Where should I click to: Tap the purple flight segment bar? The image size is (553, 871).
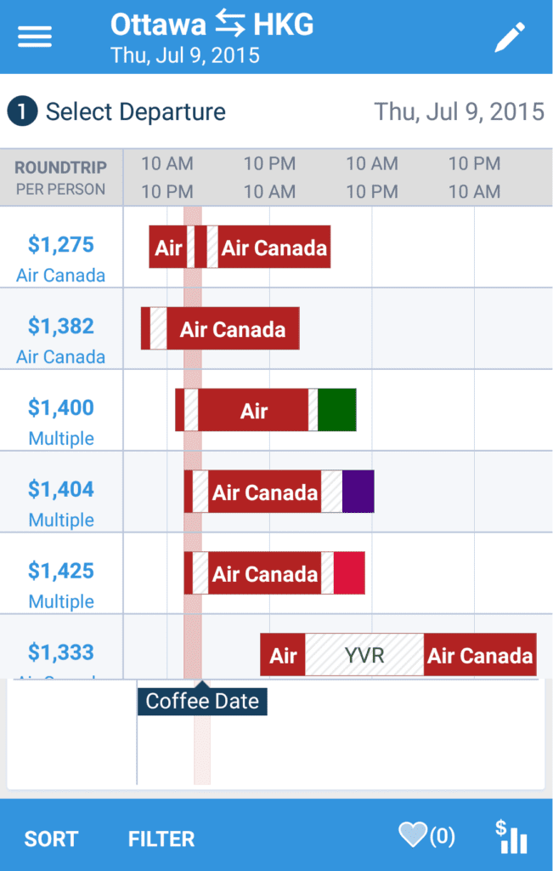click(358, 492)
